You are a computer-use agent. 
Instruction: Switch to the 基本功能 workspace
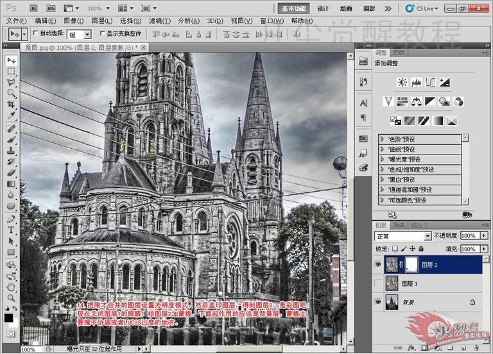click(293, 8)
